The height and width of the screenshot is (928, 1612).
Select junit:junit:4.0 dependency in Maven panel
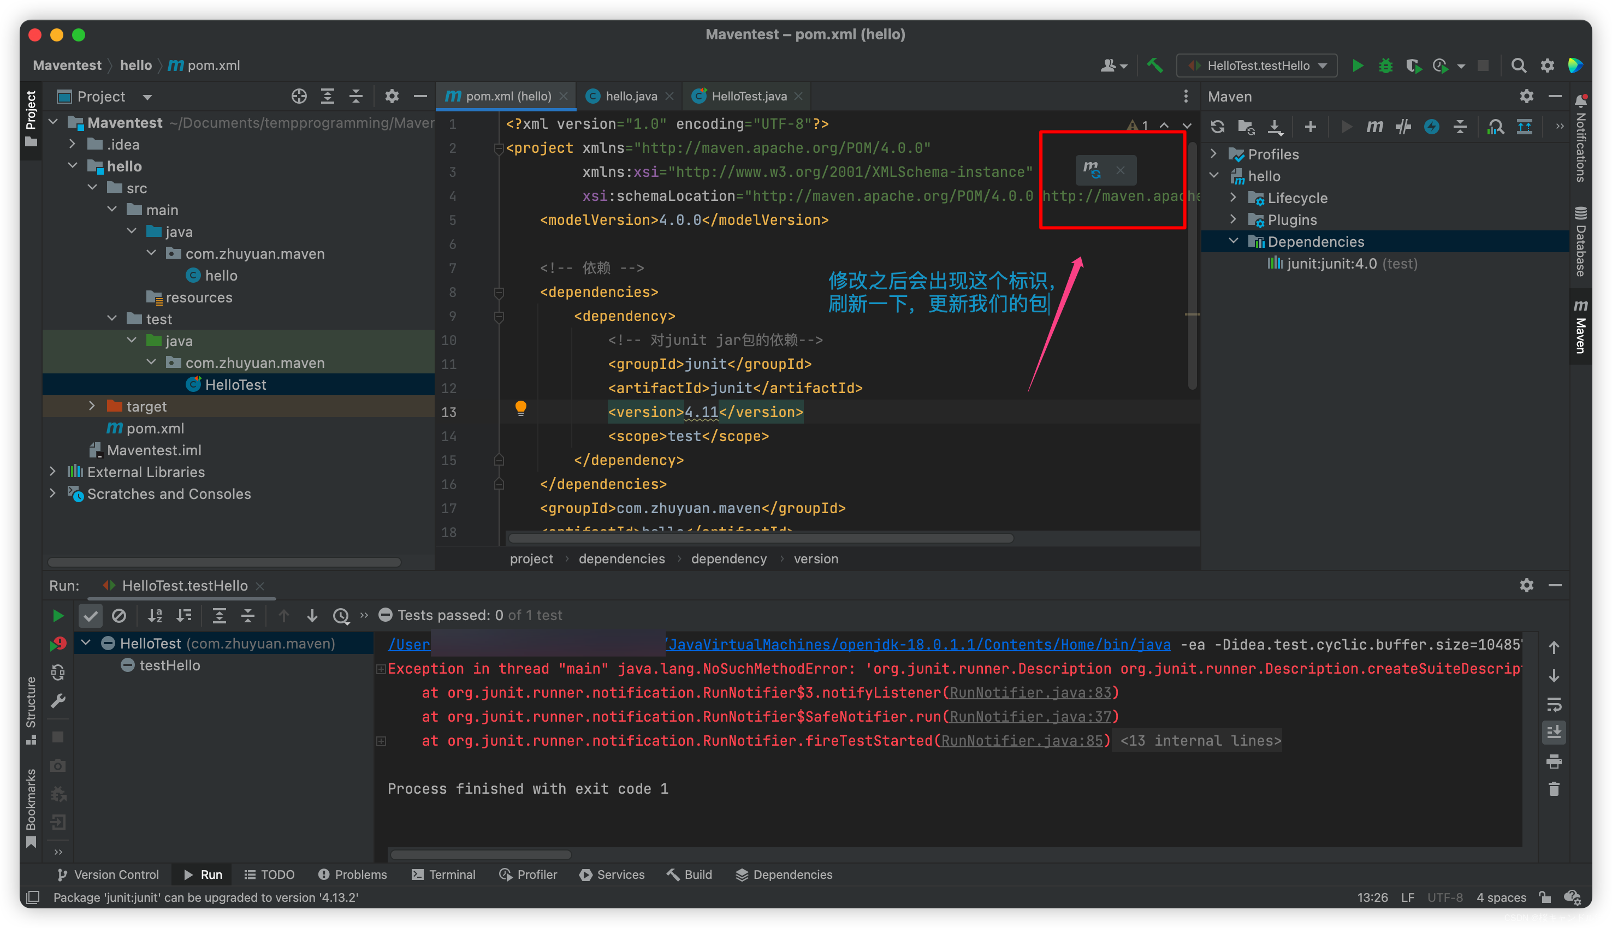(1342, 263)
